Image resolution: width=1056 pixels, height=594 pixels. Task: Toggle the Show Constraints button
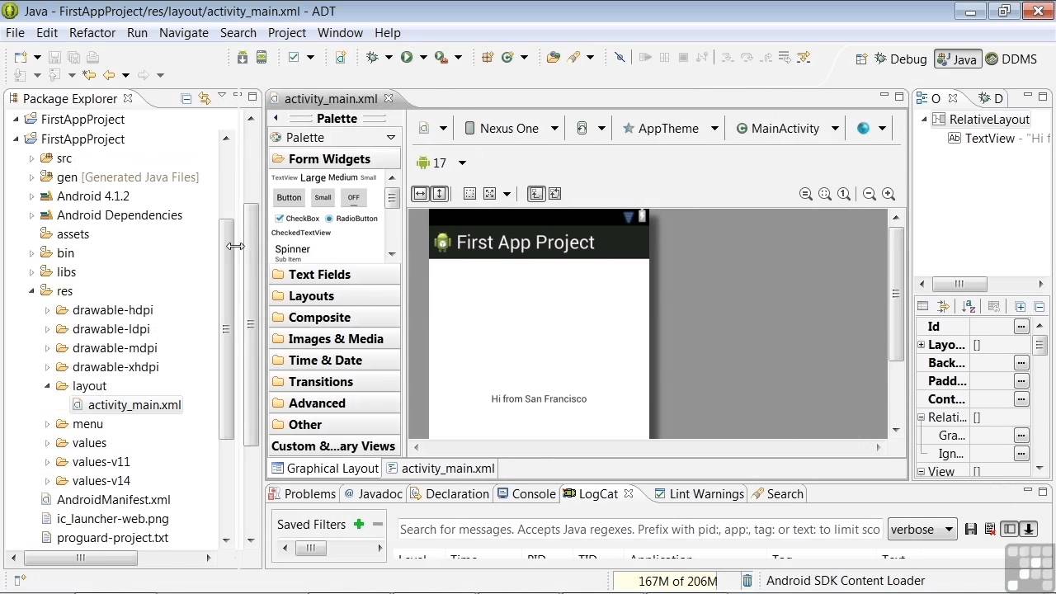[x=535, y=193]
